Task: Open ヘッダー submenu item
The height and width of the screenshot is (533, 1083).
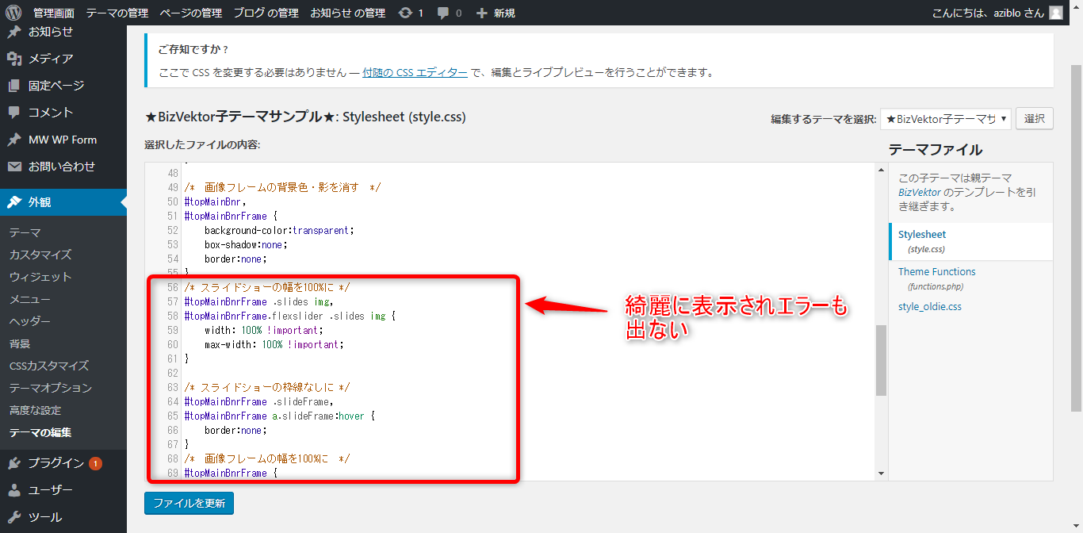Action: (30, 321)
